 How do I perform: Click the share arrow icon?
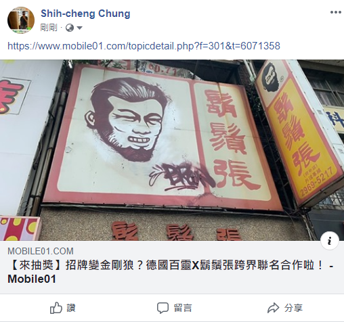273,308
